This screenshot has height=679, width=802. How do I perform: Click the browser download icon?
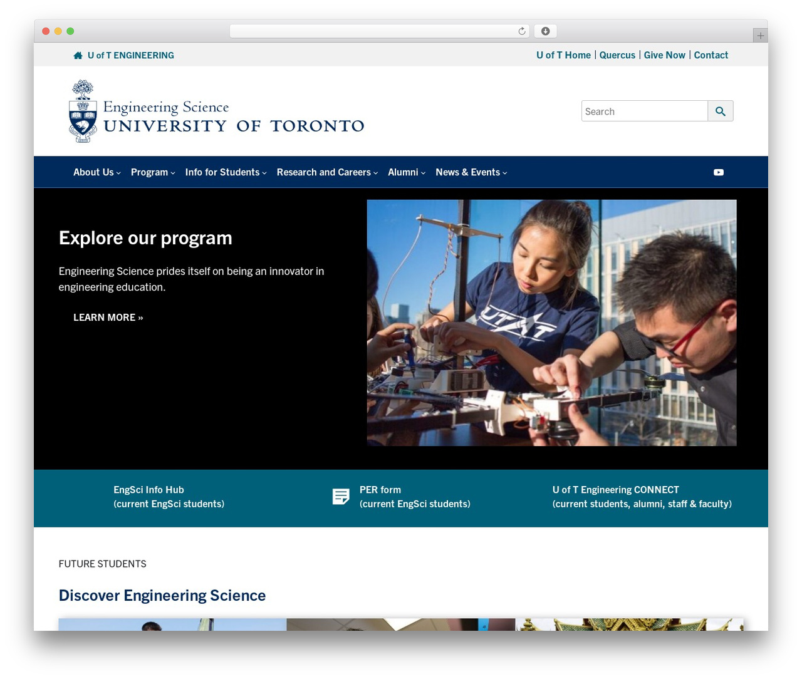pyautogui.click(x=545, y=31)
